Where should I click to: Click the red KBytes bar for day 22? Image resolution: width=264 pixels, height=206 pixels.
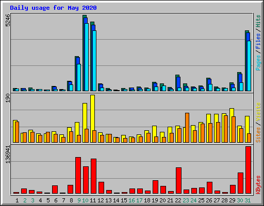point(178,181)
